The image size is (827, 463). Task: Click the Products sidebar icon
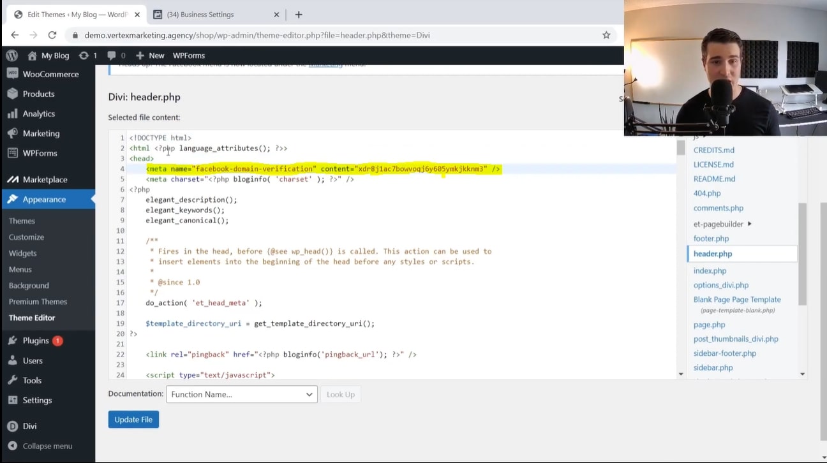click(x=12, y=94)
